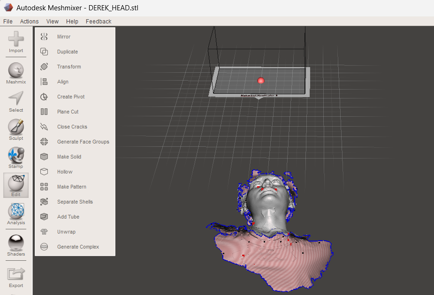Click the Create Pivot icon
The width and height of the screenshot is (434, 295).
[x=44, y=97]
